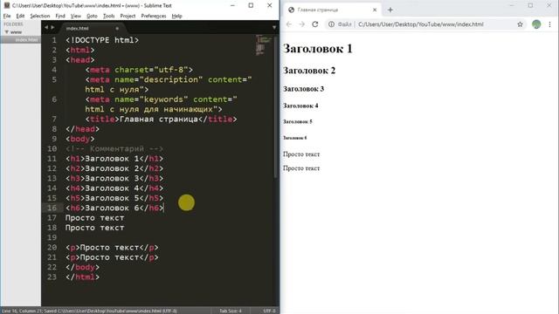This screenshot has height=314, width=559.
Task: Click the title tag line 'Главная страница'
Action: coord(161,119)
